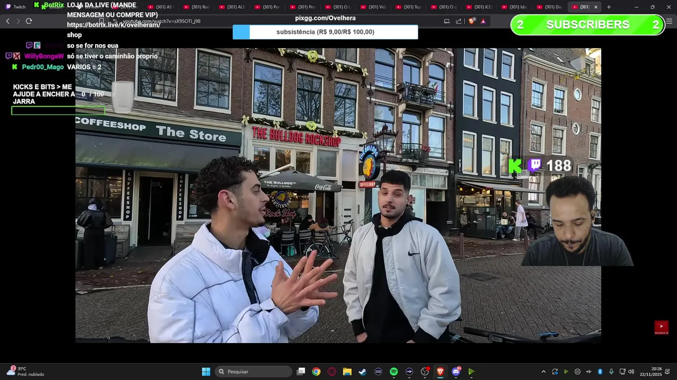Reload the current page
Viewport: 677px width, 380px height.
(29, 21)
